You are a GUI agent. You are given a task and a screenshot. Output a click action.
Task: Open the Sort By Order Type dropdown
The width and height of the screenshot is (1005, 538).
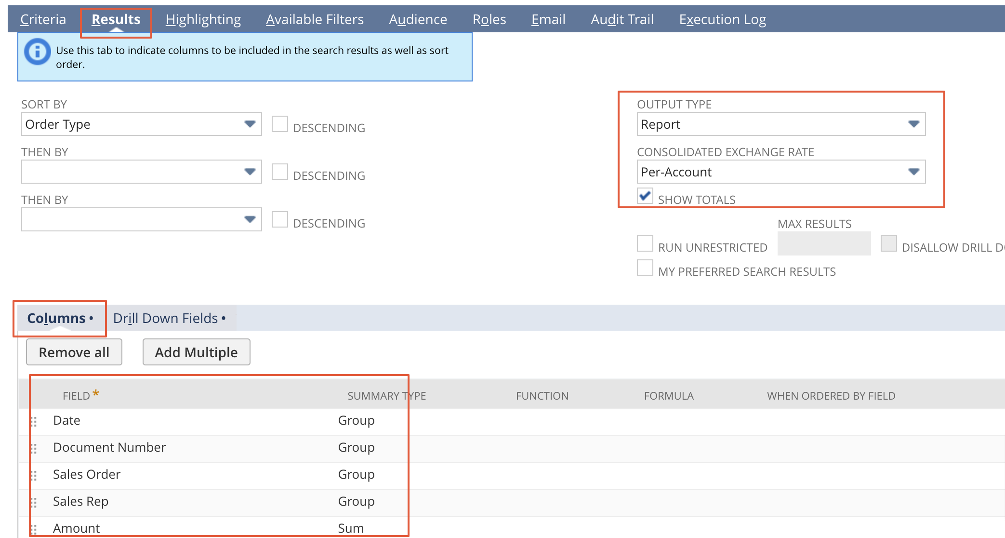(141, 124)
